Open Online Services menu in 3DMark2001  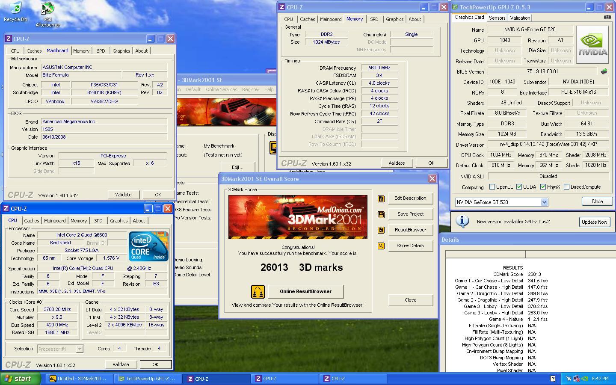tap(221, 89)
